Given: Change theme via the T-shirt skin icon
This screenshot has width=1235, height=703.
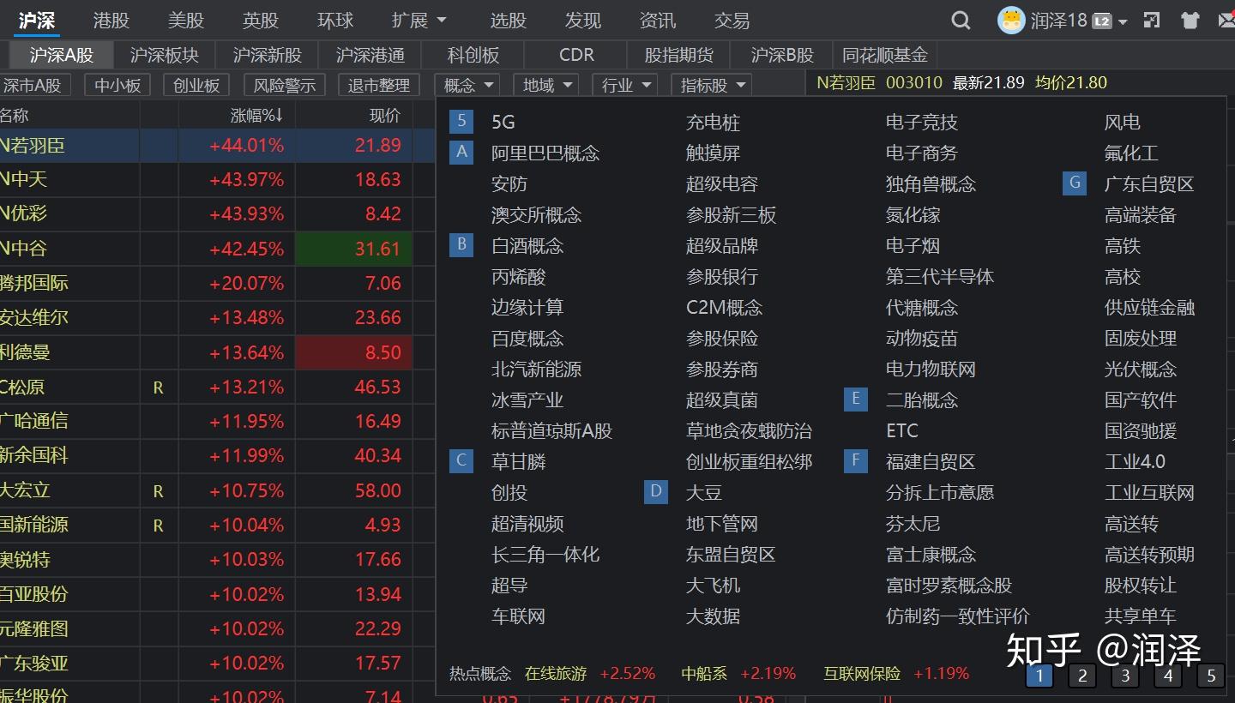Looking at the screenshot, I should (1189, 19).
